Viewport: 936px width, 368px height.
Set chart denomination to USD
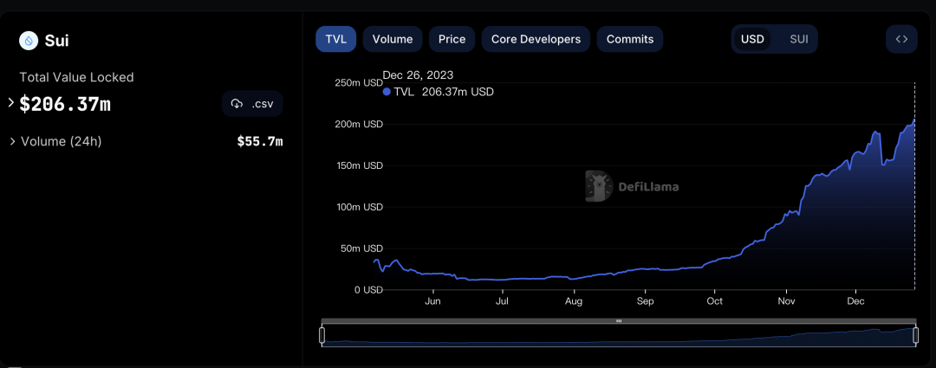tap(752, 39)
